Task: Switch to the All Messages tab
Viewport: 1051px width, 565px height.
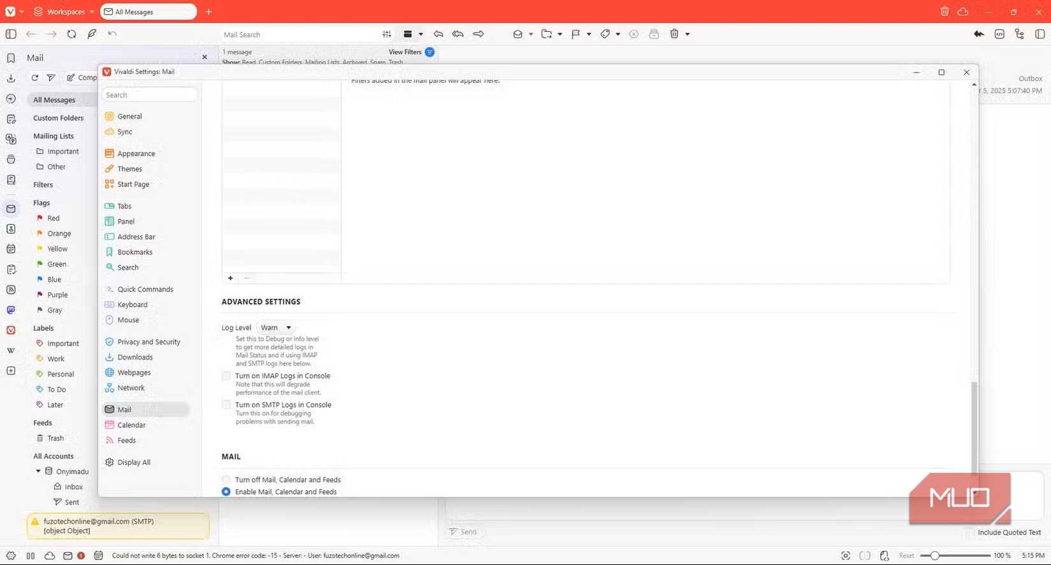Action: (148, 11)
